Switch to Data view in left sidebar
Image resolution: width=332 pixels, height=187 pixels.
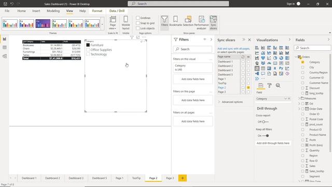click(5, 47)
